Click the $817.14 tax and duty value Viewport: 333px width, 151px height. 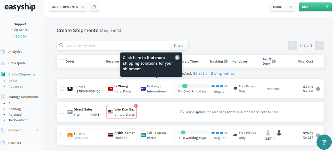tap(270, 138)
